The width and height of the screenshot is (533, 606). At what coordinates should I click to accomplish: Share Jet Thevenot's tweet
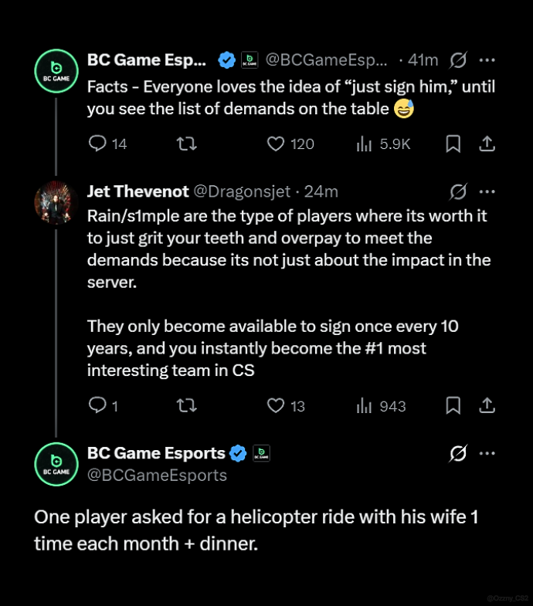(487, 406)
